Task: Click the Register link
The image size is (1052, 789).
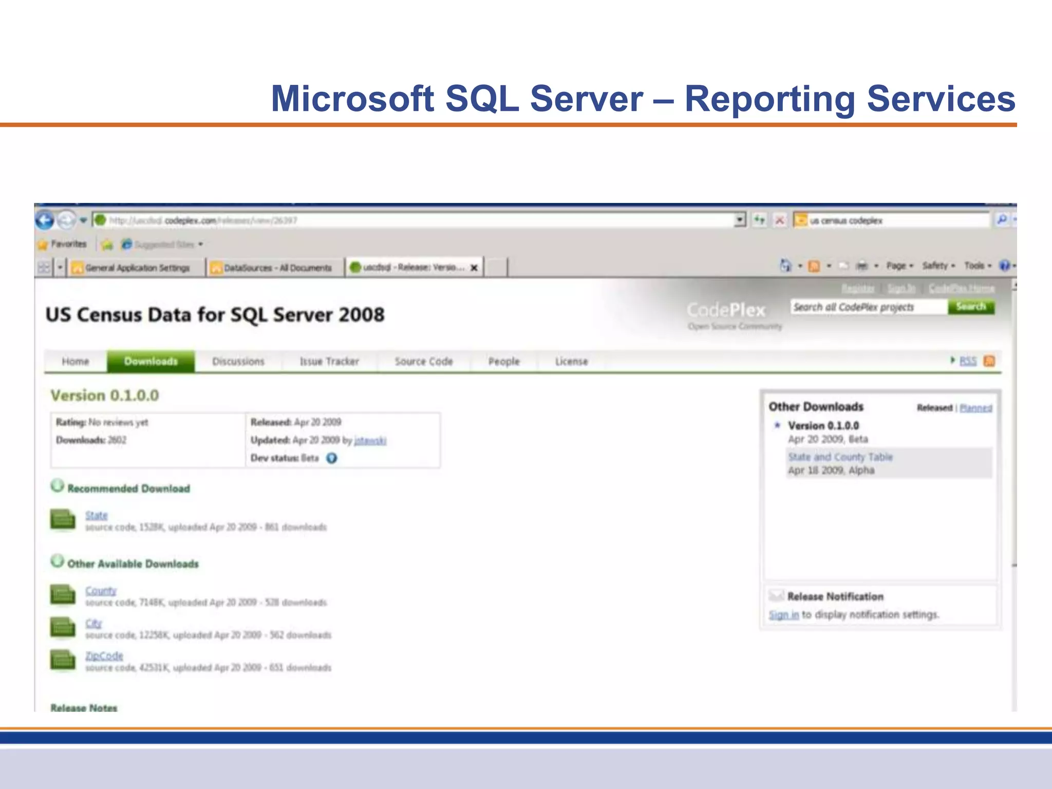Action: [858, 289]
